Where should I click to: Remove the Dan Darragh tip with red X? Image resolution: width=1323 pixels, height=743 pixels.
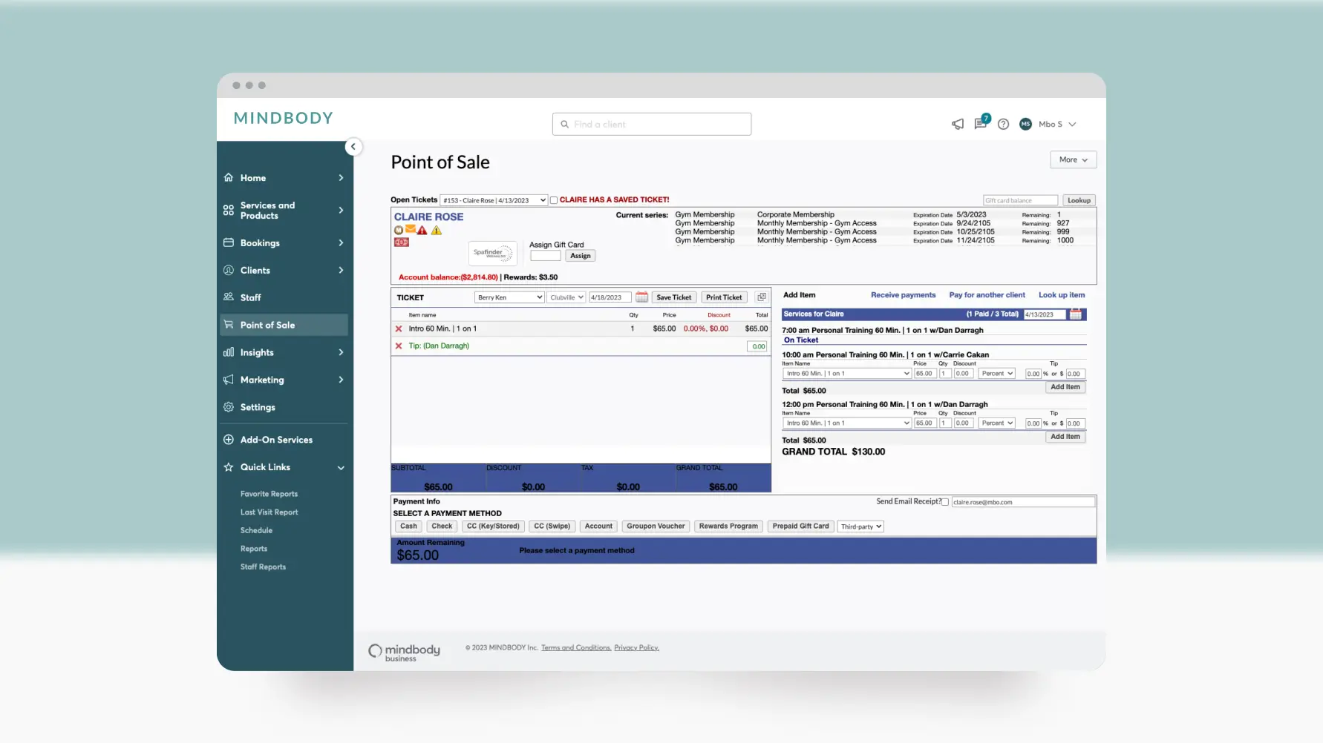pyautogui.click(x=399, y=346)
